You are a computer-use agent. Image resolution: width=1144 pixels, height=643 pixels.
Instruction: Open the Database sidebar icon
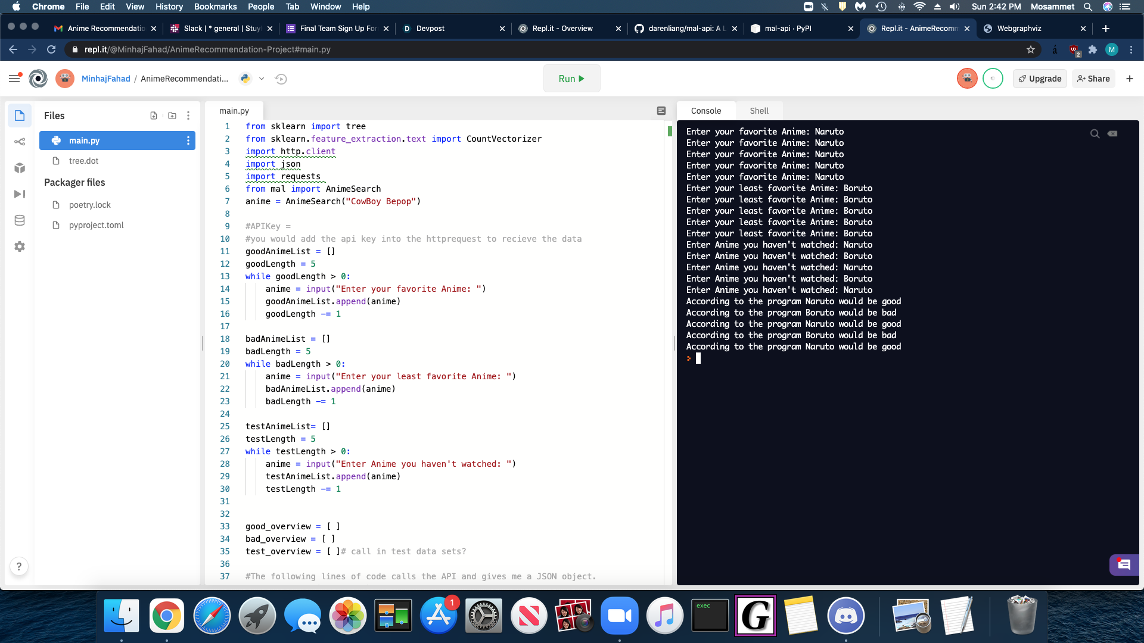20,220
